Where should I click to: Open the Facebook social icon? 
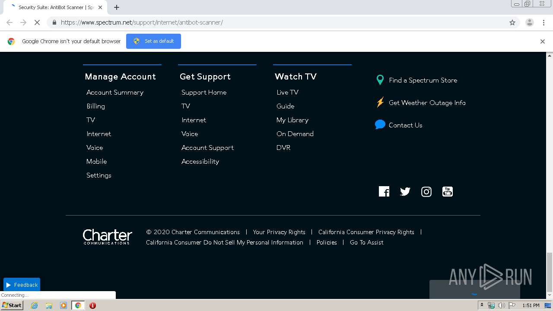pyautogui.click(x=384, y=191)
